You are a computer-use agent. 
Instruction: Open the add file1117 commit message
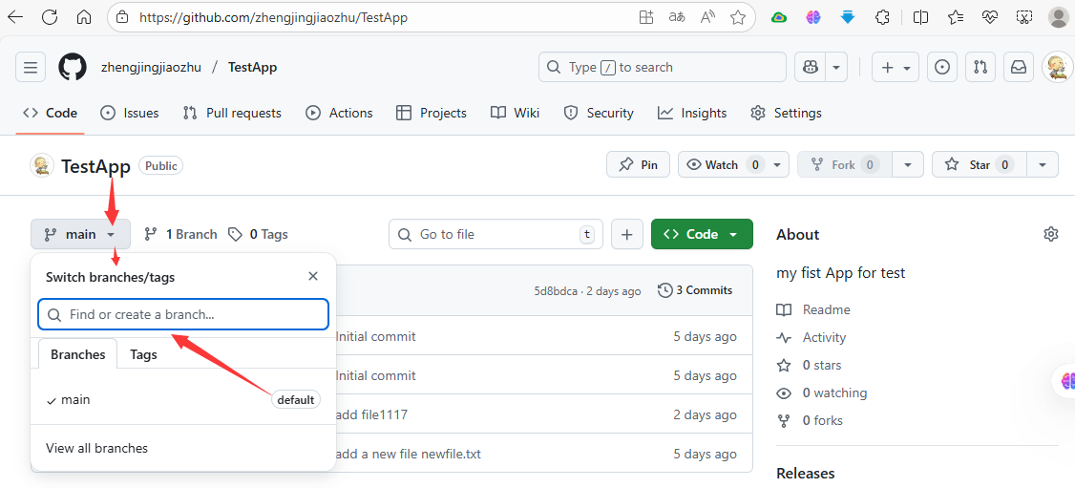pos(371,414)
